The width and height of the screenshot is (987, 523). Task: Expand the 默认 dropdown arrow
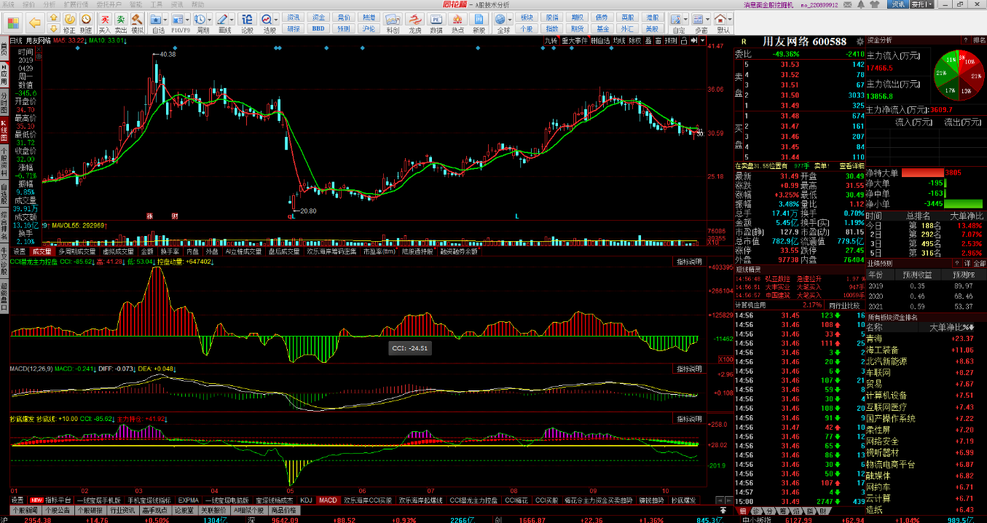tap(730, 19)
